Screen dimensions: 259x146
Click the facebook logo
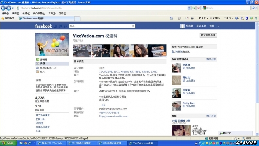(x=43, y=26)
